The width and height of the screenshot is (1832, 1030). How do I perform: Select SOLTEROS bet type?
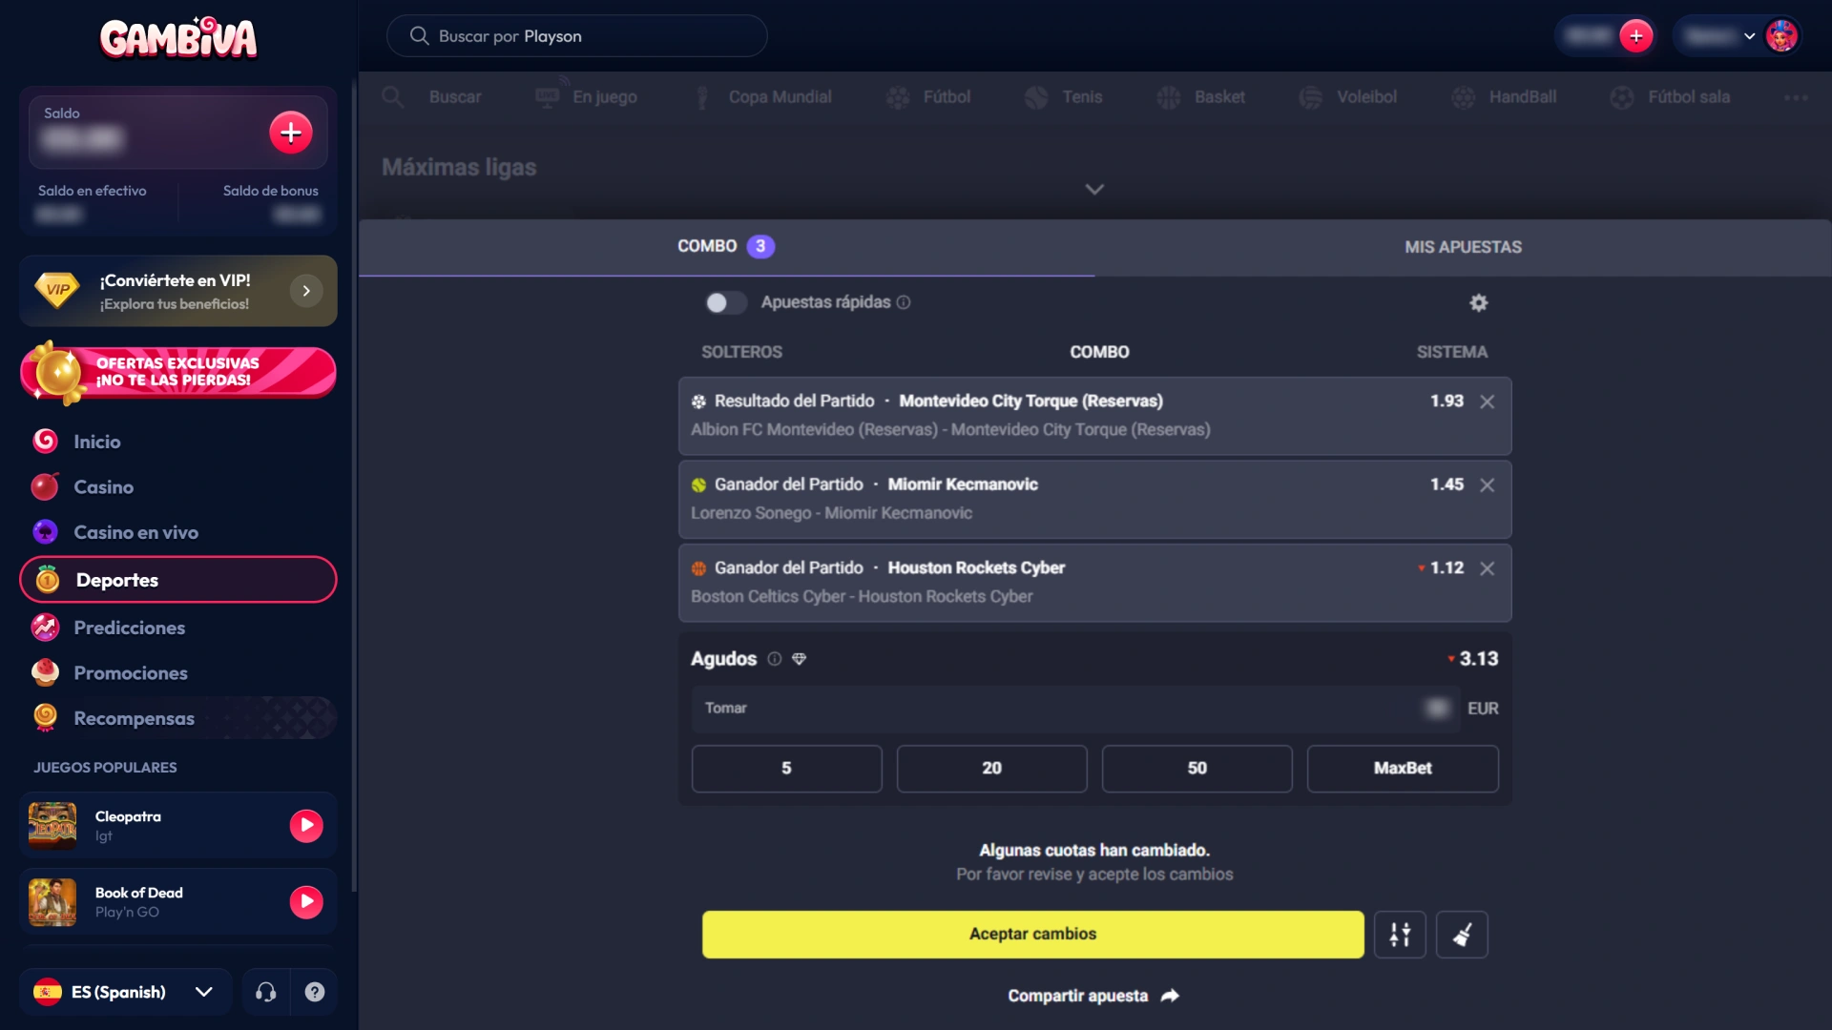click(x=741, y=352)
